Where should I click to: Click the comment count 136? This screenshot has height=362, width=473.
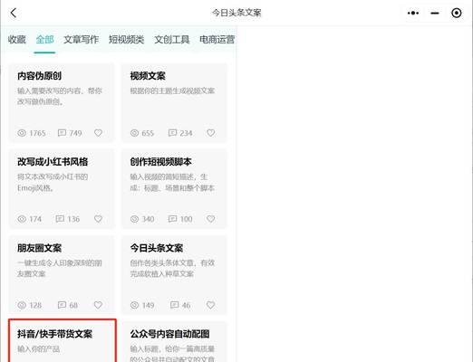tap(73, 219)
